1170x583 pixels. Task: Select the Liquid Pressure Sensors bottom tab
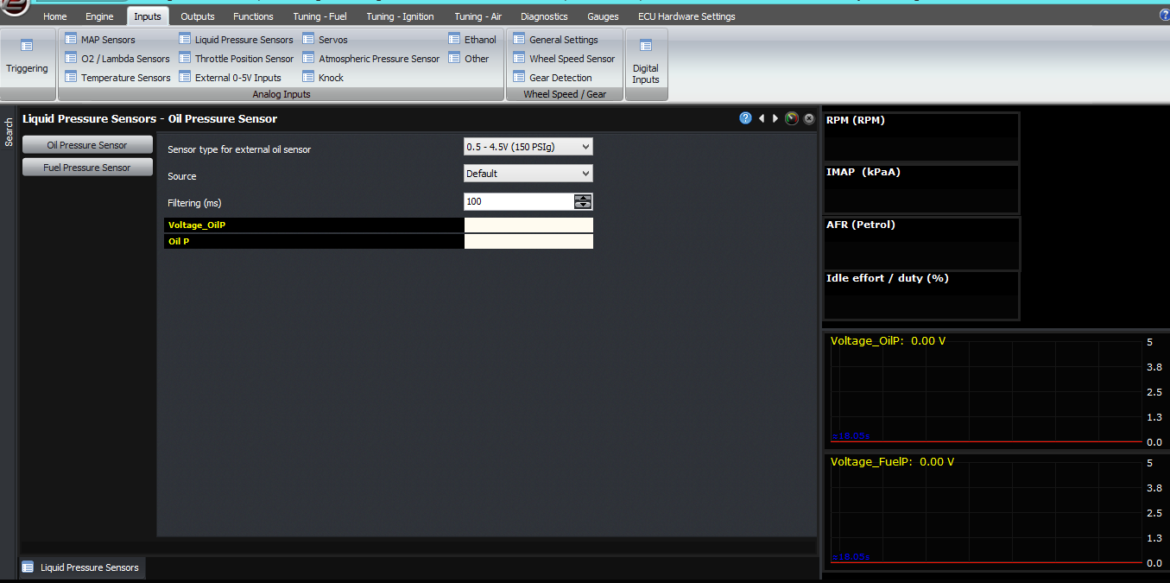click(82, 567)
